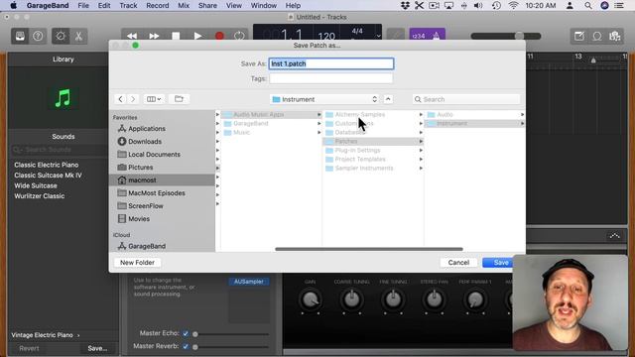Toggle Smart Controls dial button

(x=61, y=37)
